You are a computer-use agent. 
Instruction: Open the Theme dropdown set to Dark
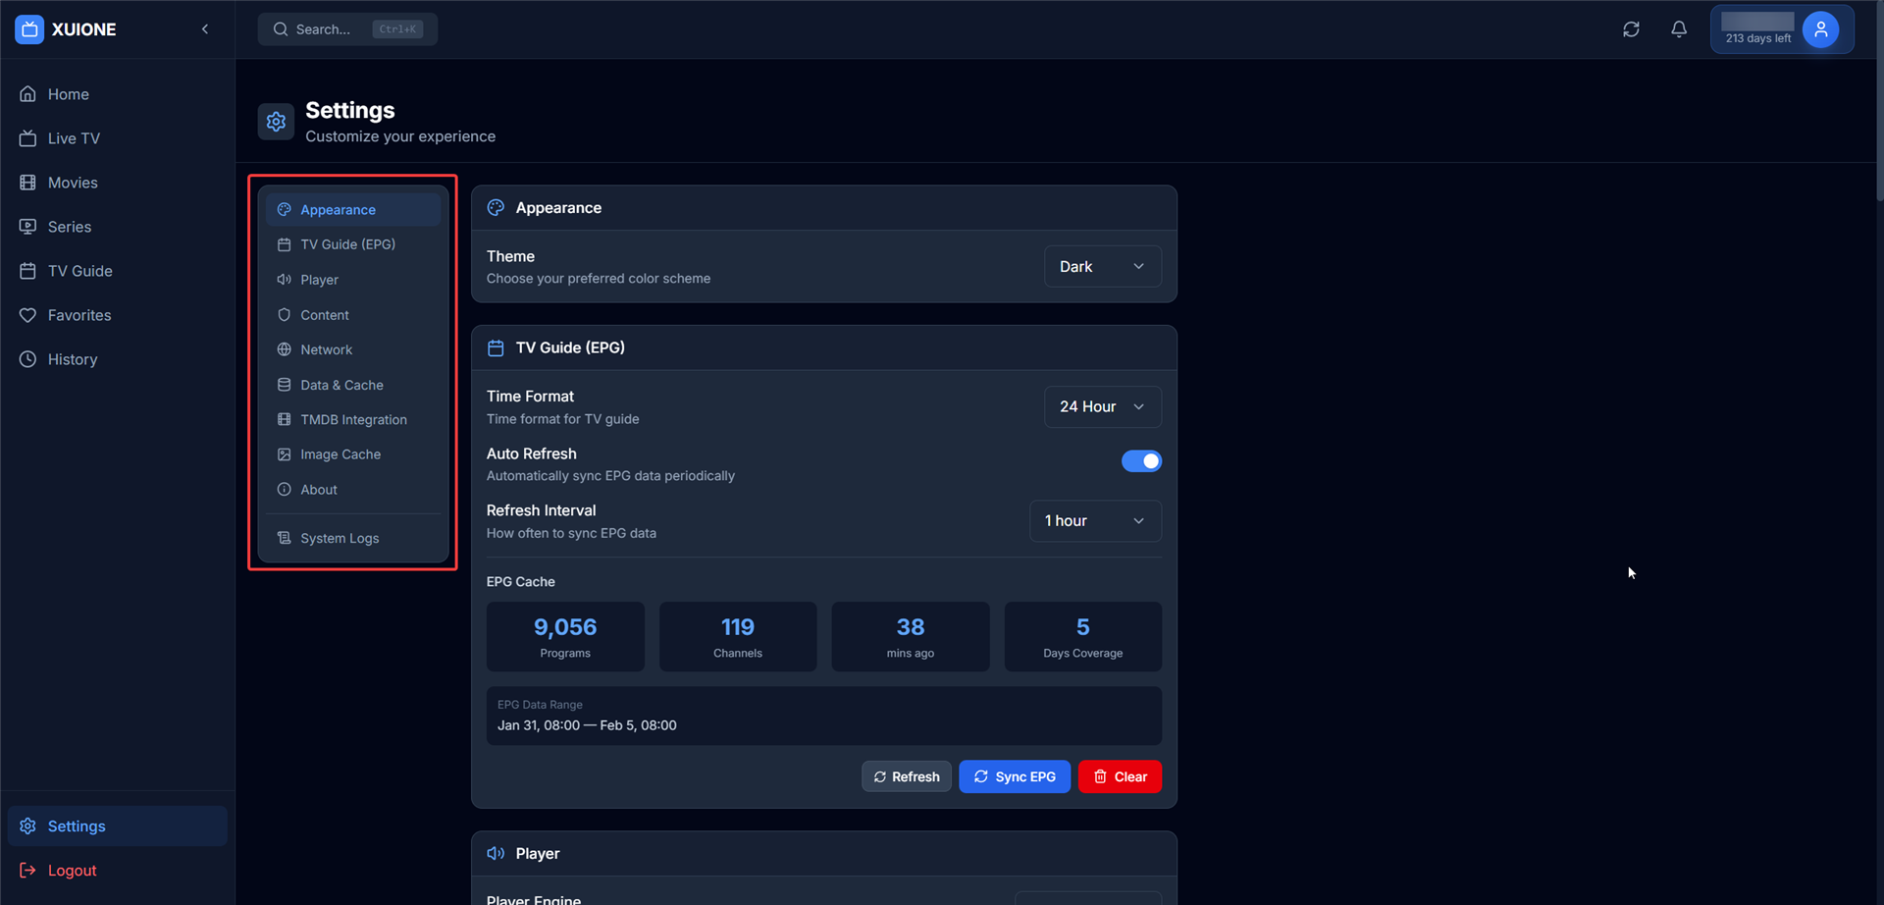click(1102, 266)
